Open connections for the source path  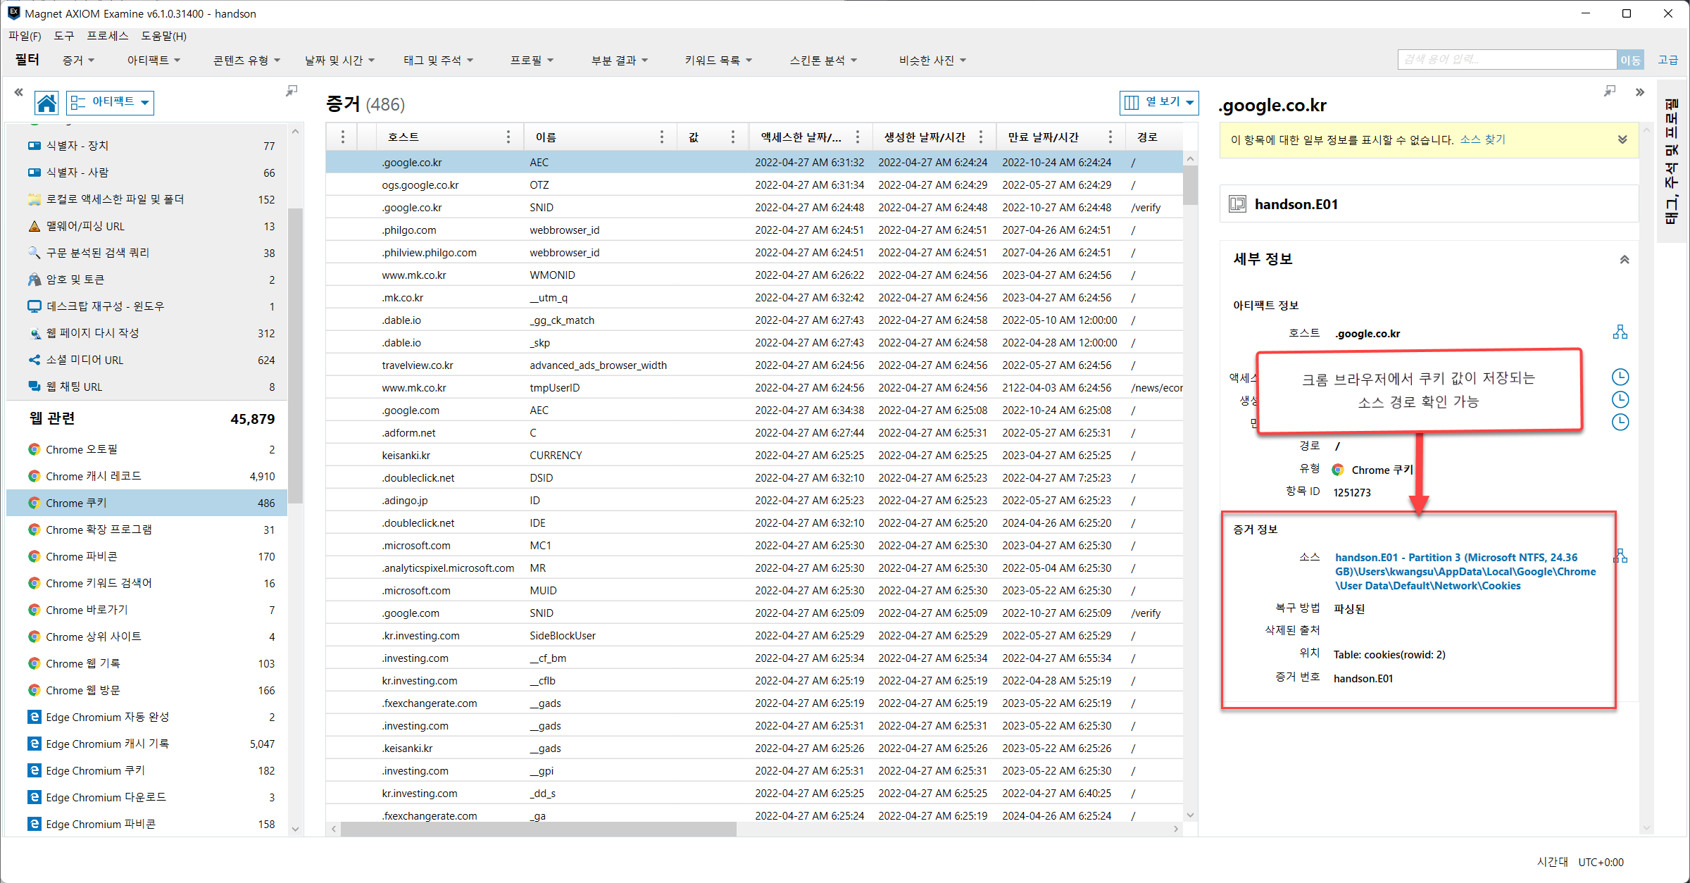1621,556
